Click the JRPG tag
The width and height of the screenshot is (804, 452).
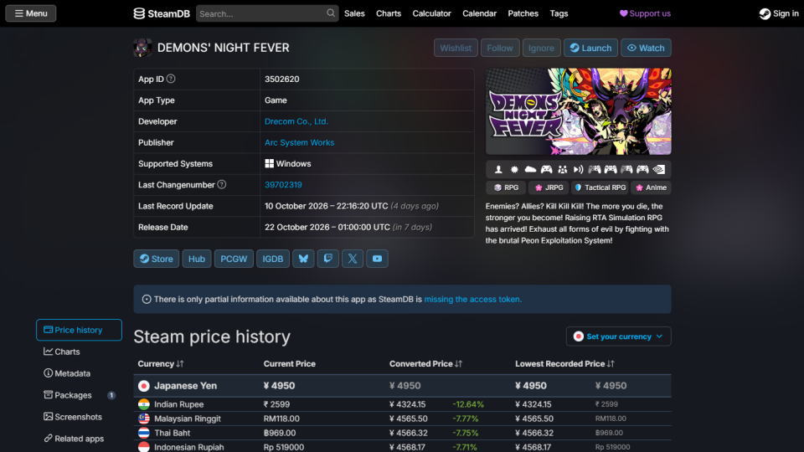[x=549, y=187]
